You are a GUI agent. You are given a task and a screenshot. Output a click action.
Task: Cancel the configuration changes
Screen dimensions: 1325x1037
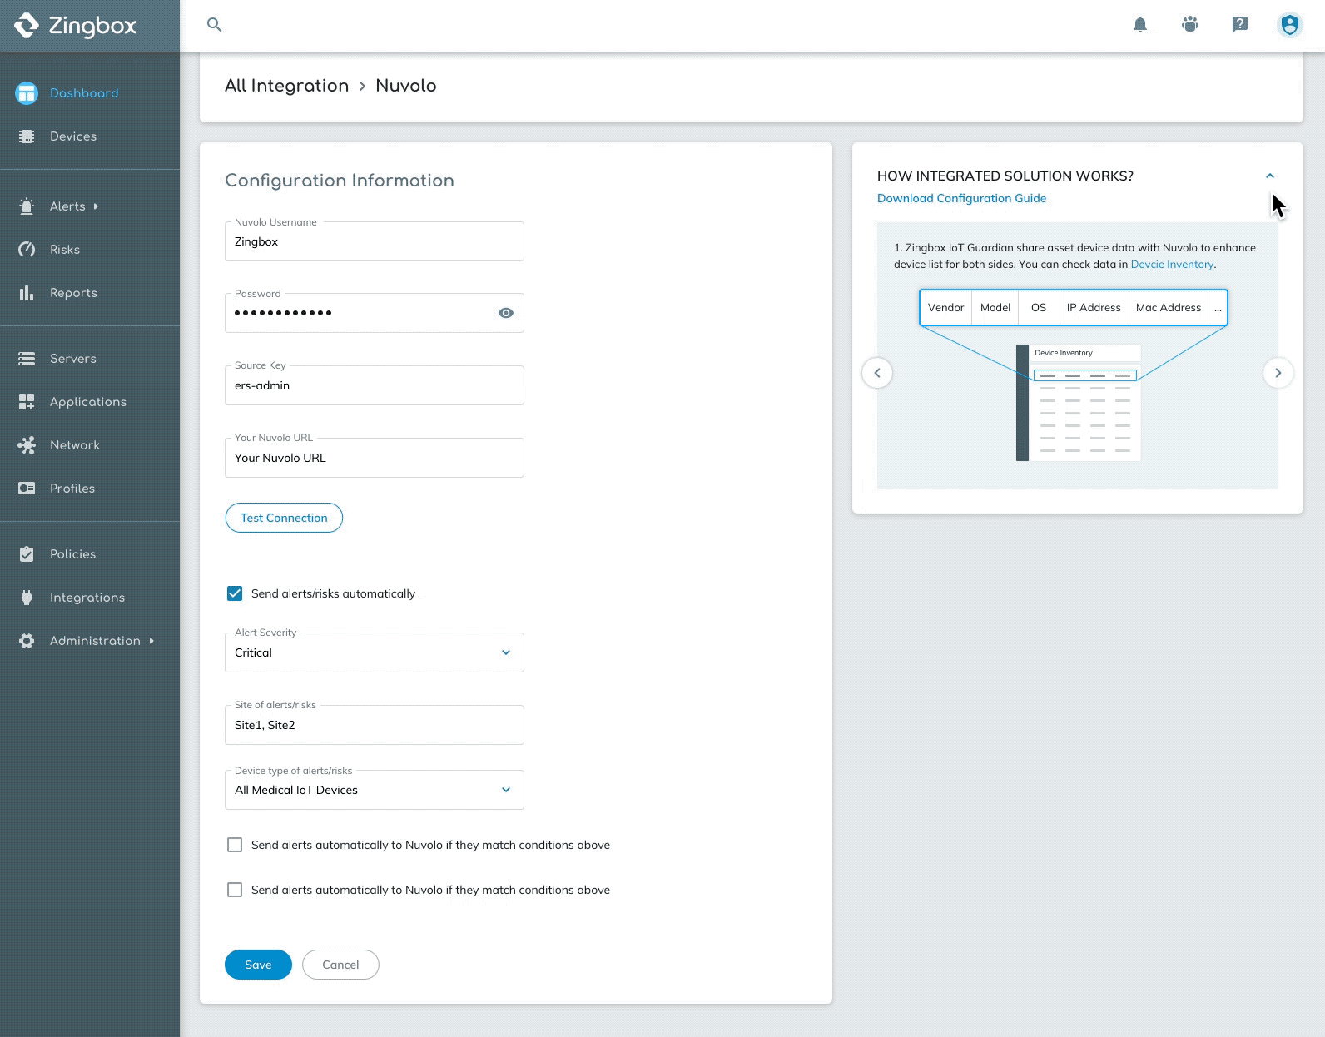[340, 965]
